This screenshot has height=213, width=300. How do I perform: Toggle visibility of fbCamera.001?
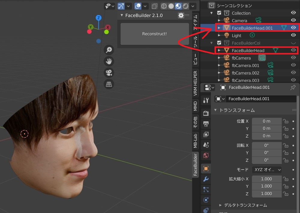[x=293, y=65]
